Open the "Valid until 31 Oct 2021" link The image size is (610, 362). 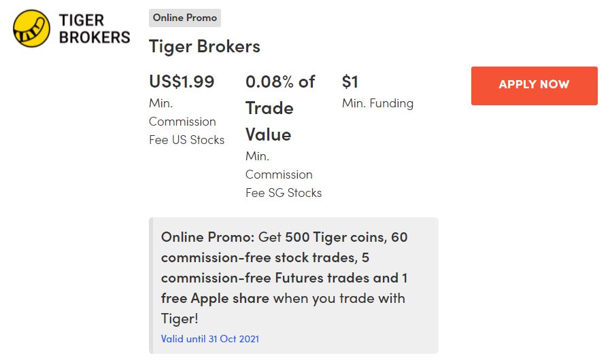(x=209, y=339)
